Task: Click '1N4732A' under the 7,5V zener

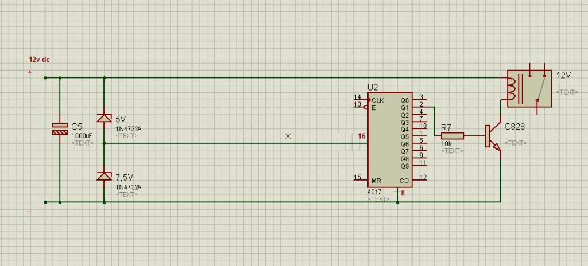Action: [x=128, y=187]
